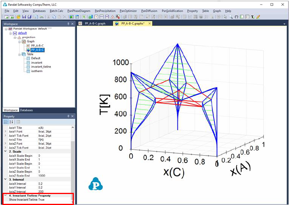Collapse the Graph tree node
The width and height of the screenshot is (289, 205).
pos(20,42)
